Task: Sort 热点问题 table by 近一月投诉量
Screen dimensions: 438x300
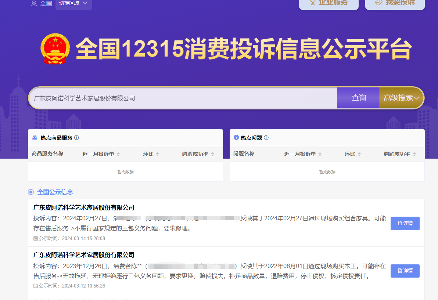Action: point(320,154)
